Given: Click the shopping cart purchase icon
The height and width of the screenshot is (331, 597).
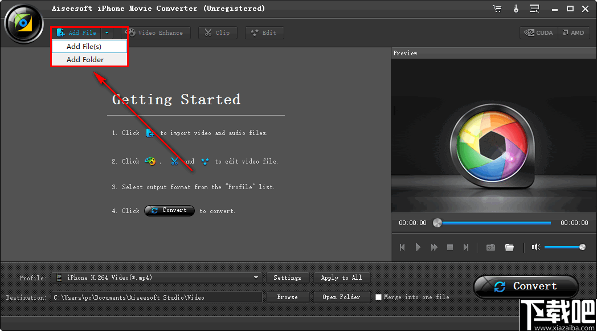Looking at the screenshot, I should click(497, 9).
